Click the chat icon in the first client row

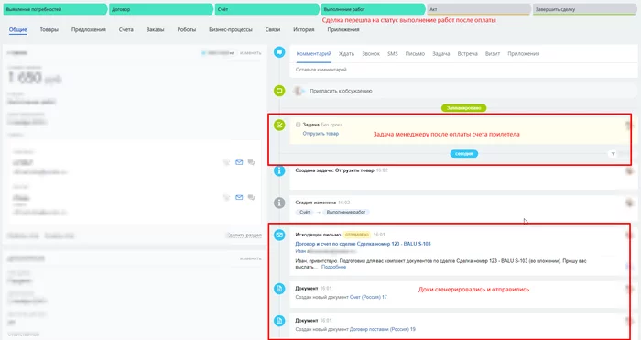252,162
